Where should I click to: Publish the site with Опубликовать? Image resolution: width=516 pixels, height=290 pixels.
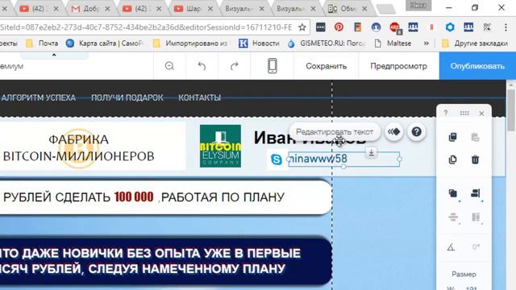(477, 66)
